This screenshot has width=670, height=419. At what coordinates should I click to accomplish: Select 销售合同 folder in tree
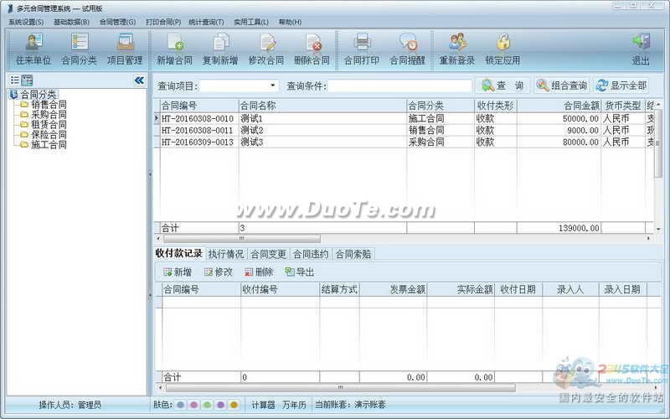[x=49, y=104]
